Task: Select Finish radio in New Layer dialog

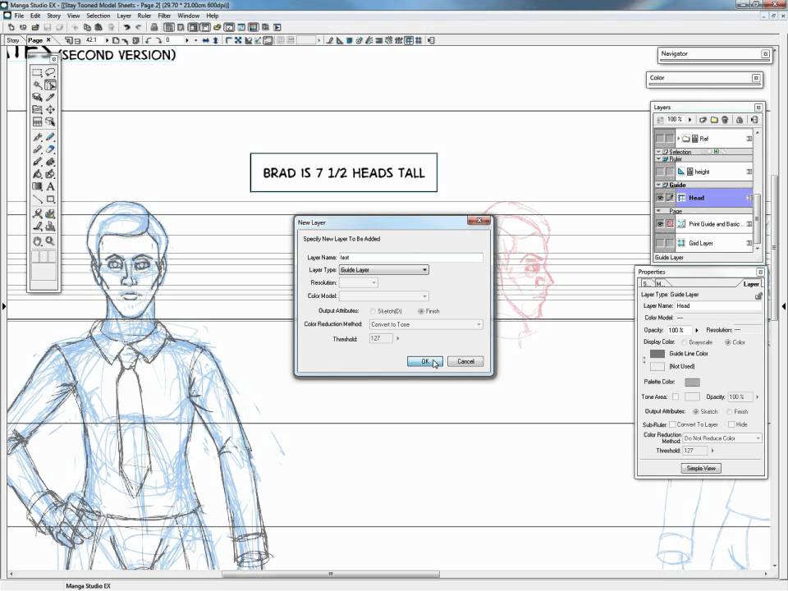Action: (x=420, y=311)
